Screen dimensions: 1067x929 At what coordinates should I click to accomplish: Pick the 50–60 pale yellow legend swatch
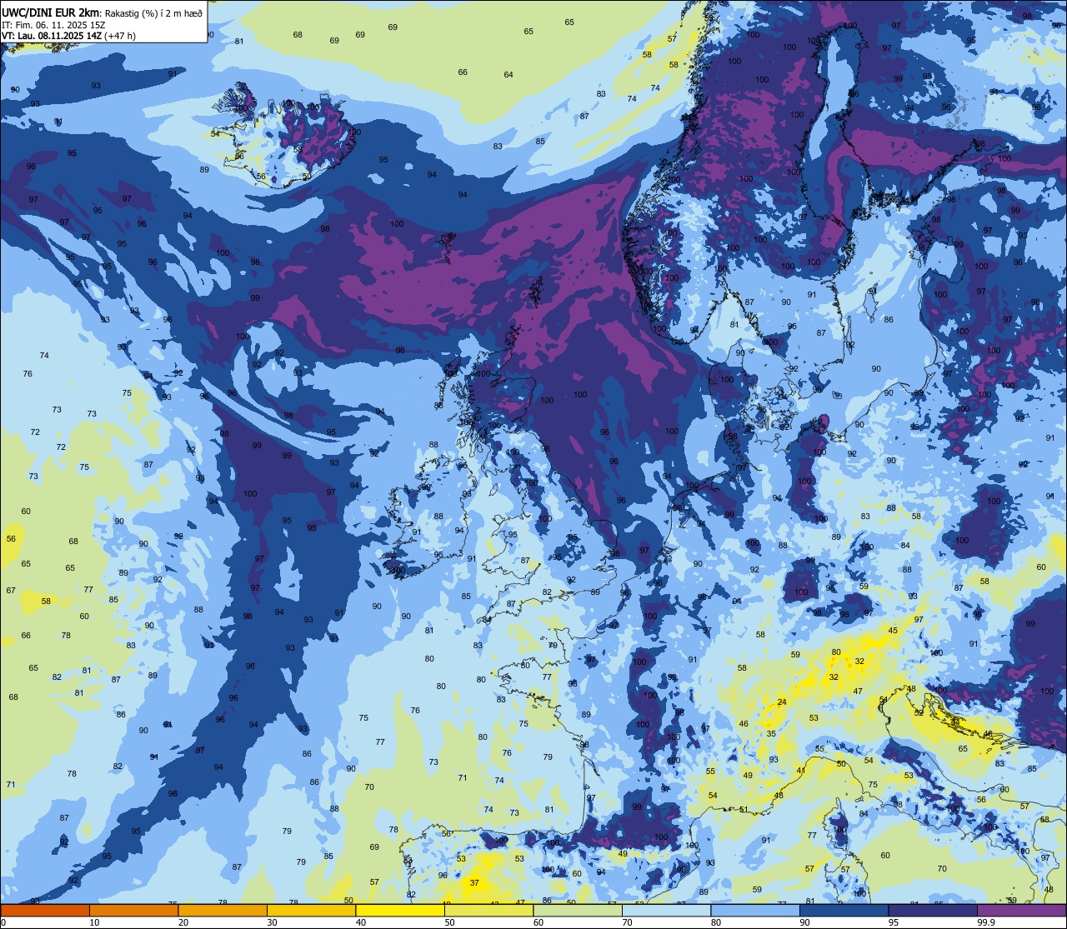(x=488, y=910)
